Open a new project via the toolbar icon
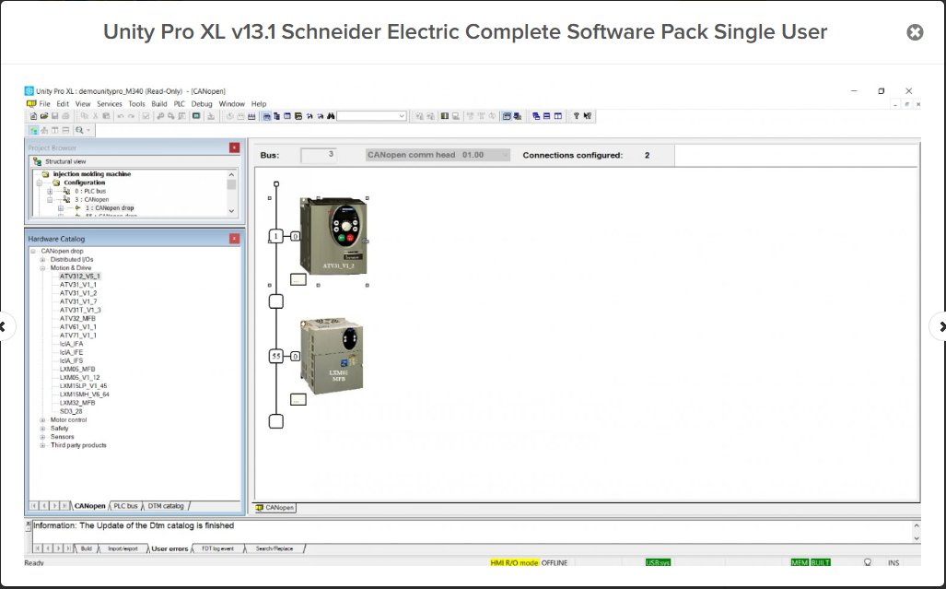This screenshot has width=946, height=589. 35,115
